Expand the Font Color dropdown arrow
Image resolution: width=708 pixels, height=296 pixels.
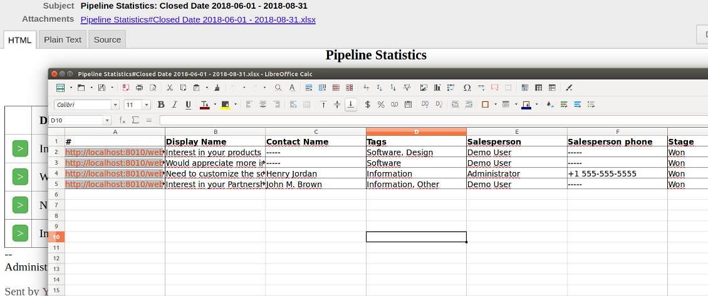[x=215, y=105]
